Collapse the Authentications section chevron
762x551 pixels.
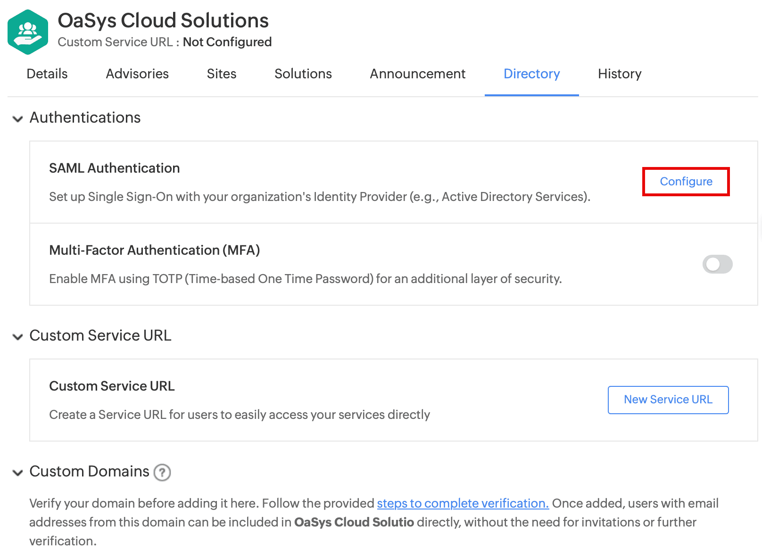(x=18, y=119)
